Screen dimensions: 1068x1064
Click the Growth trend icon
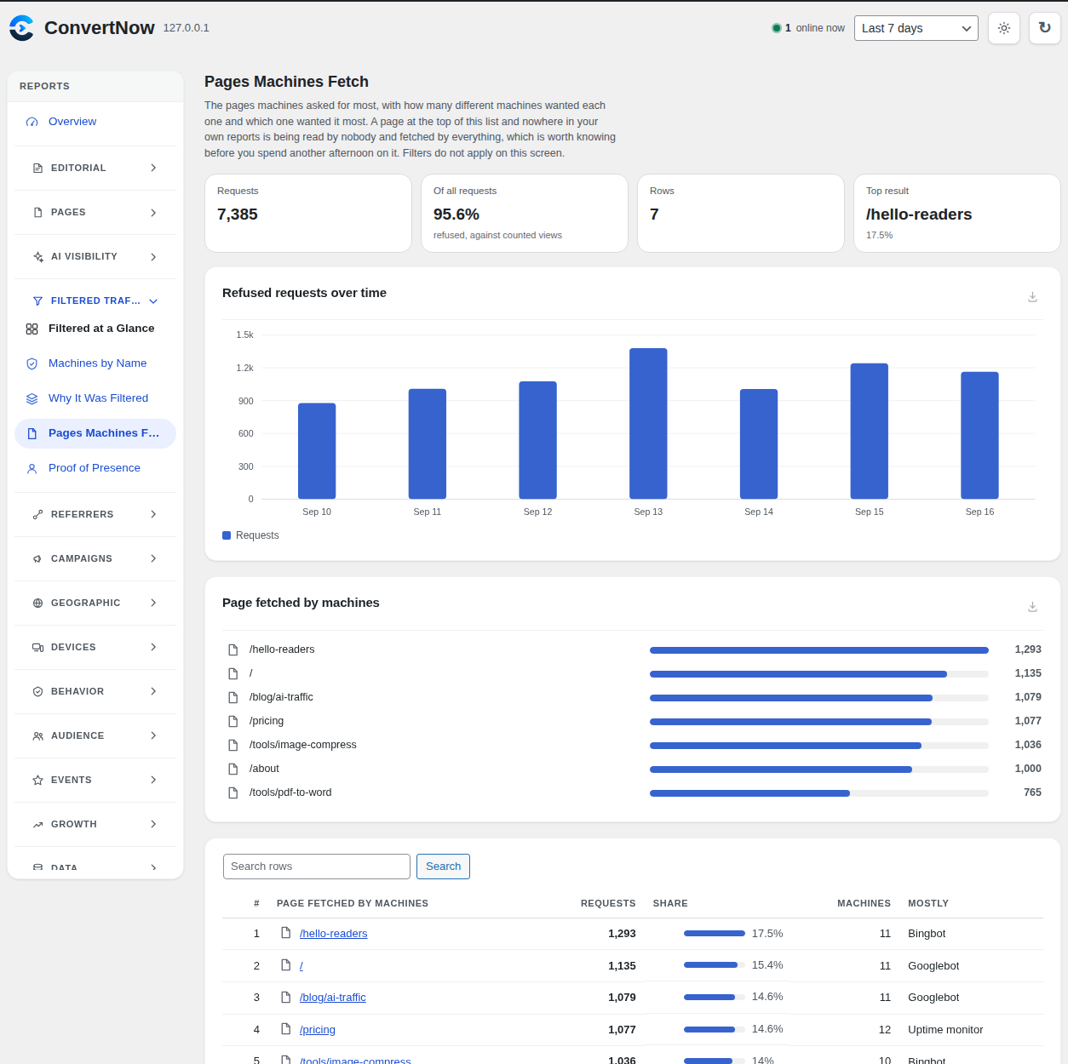coord(37,825)
